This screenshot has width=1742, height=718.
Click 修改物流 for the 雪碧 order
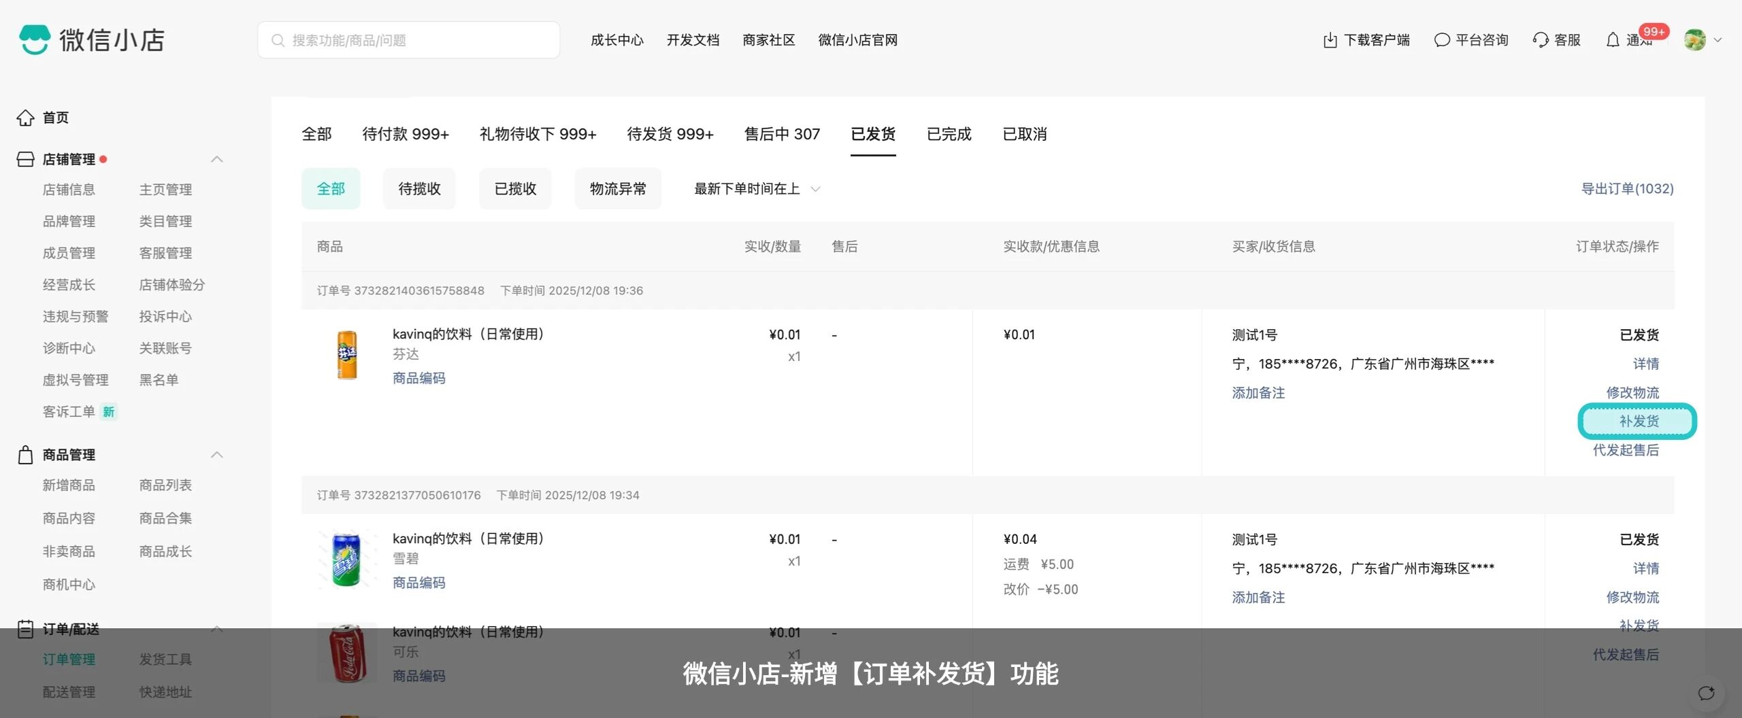1632,597
